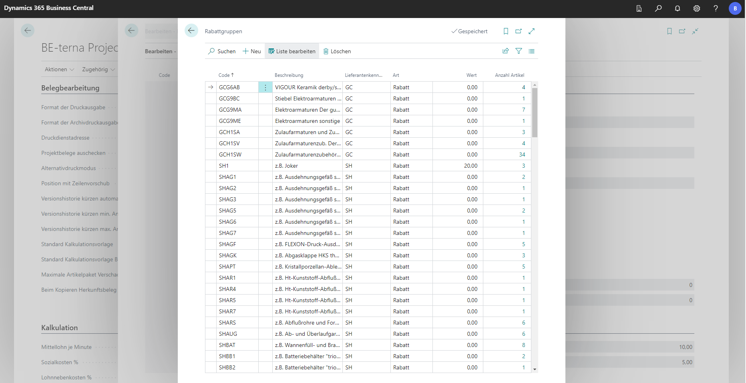
Task: Click Liste bearbeiten in the toolbar
Action: coord(292,51)
